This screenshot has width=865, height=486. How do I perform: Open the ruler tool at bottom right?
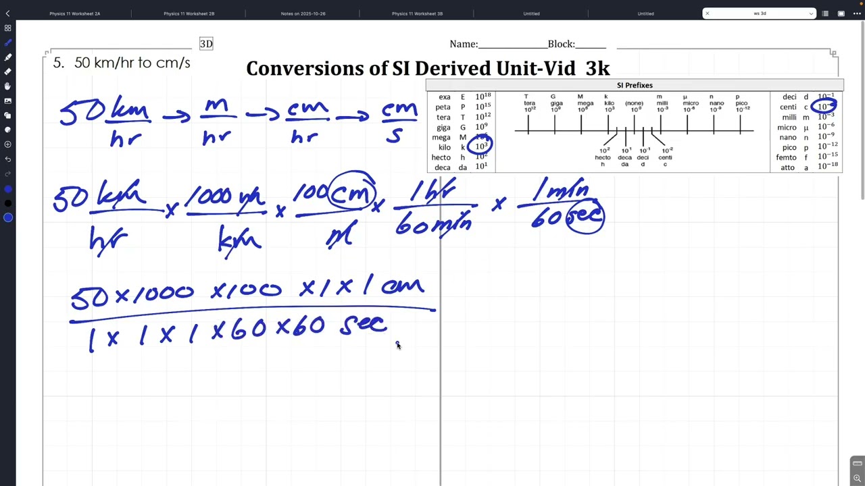[857, 463]
